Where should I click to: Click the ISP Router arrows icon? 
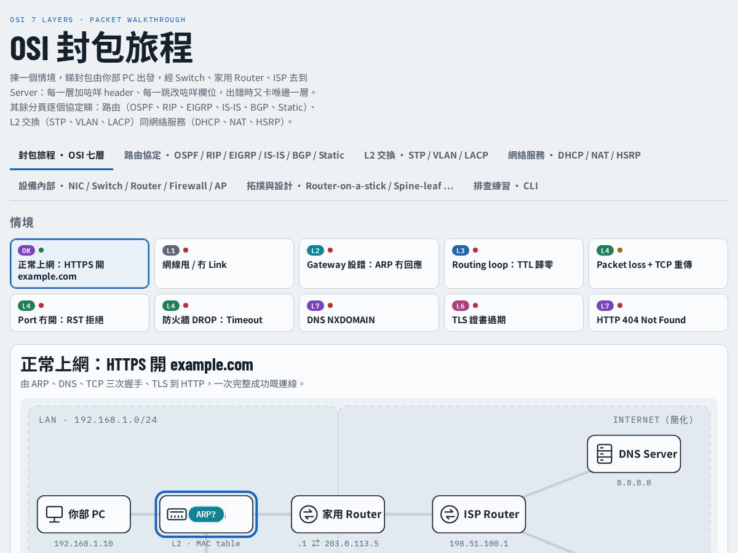click(450, 514)
